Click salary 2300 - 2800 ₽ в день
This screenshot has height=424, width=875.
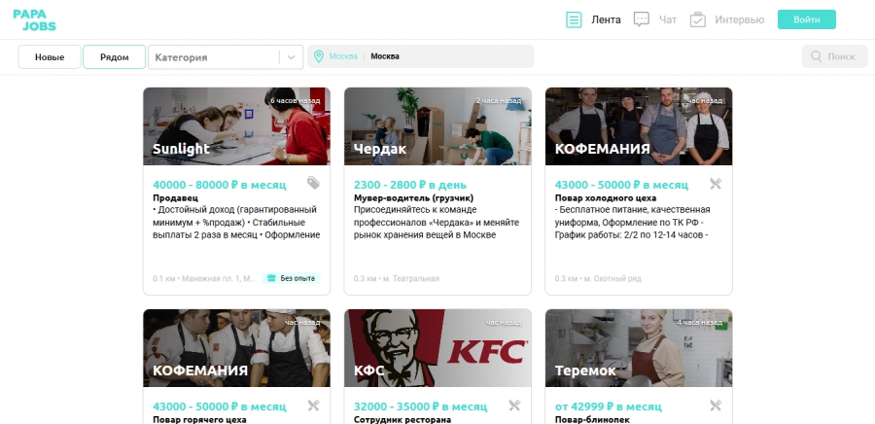(x=410, y=184)
